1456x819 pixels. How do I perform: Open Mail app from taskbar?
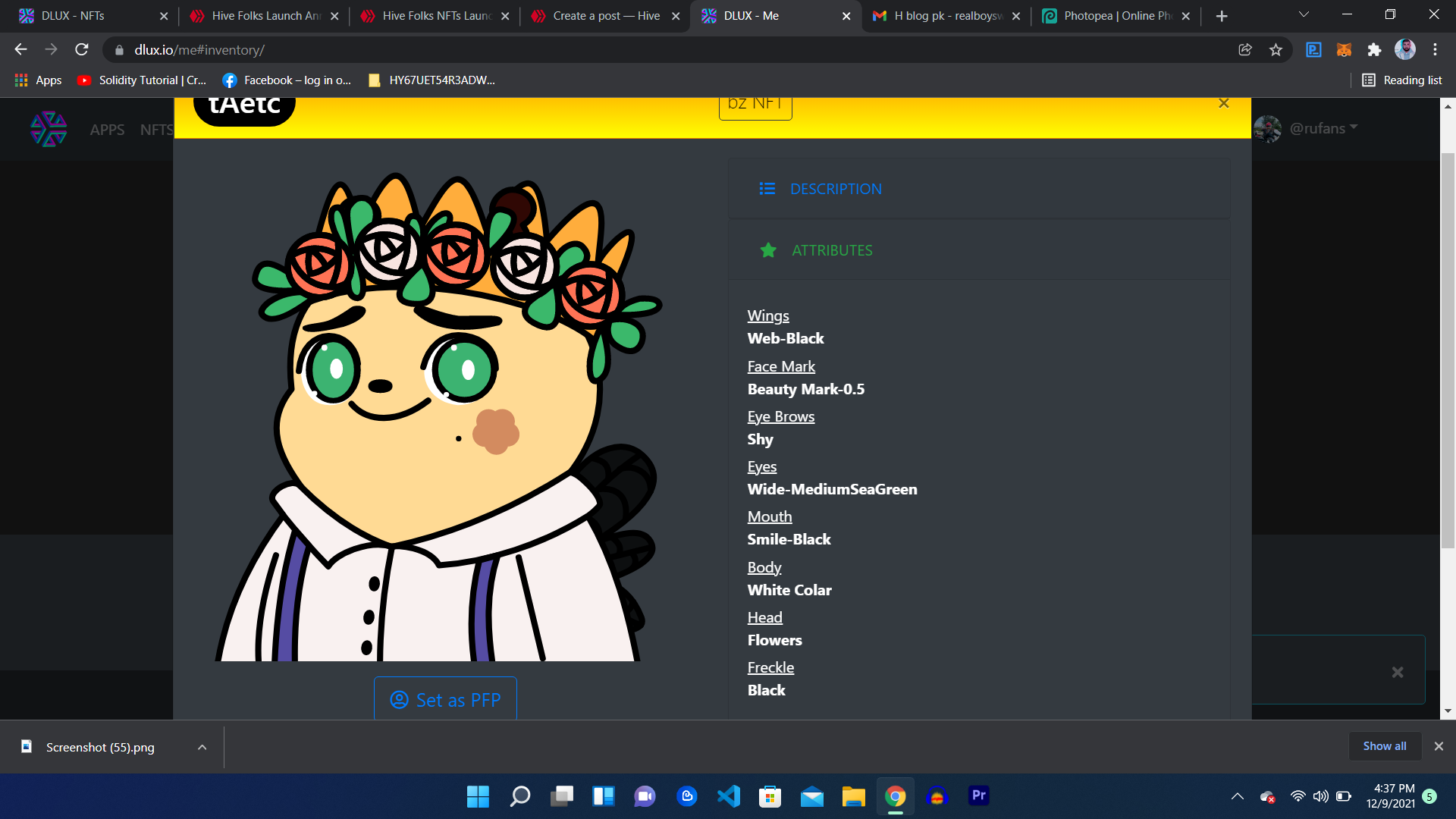pyautogui.click(x=812, y=796)
